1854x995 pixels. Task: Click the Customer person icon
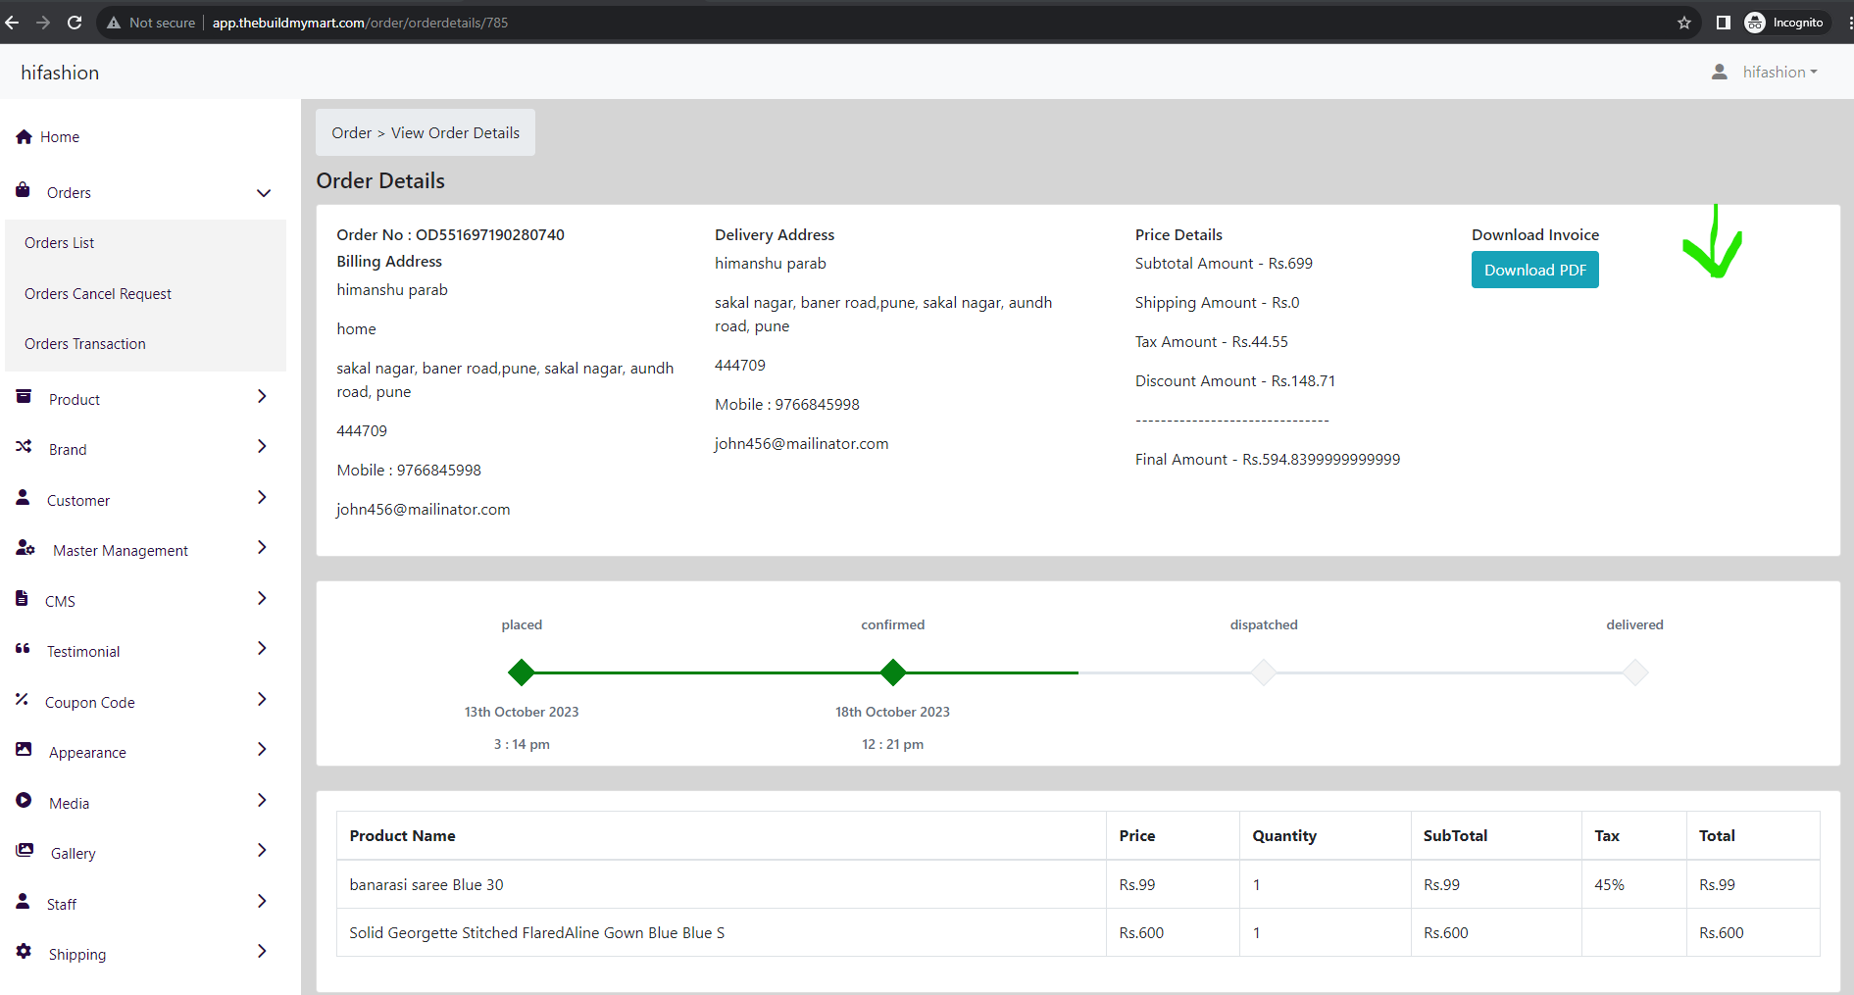(23, 497)
